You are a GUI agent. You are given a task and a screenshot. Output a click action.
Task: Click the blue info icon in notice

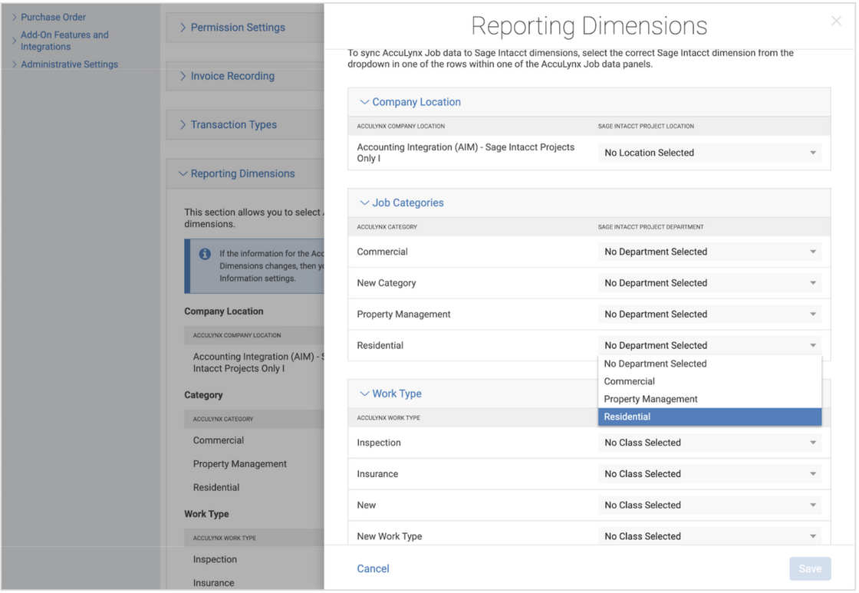pos(205,254)
